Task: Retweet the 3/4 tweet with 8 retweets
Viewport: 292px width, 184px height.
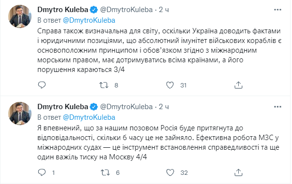Action: [104, 85]
